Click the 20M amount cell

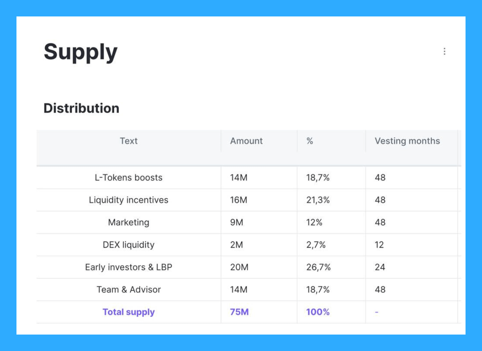click(239, 268)
